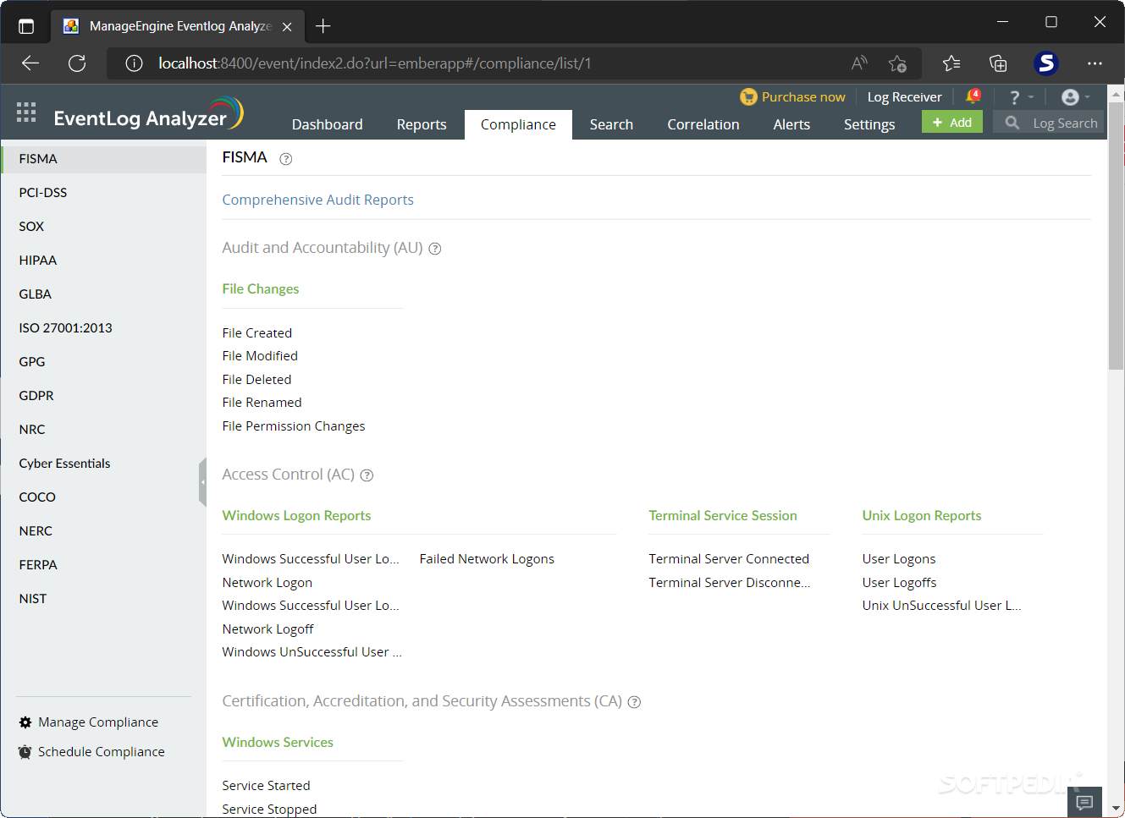Viewport: 1125px width, 818px height.
Task: Click the Schedule Compliance clock icon
Action: point(25,752)
